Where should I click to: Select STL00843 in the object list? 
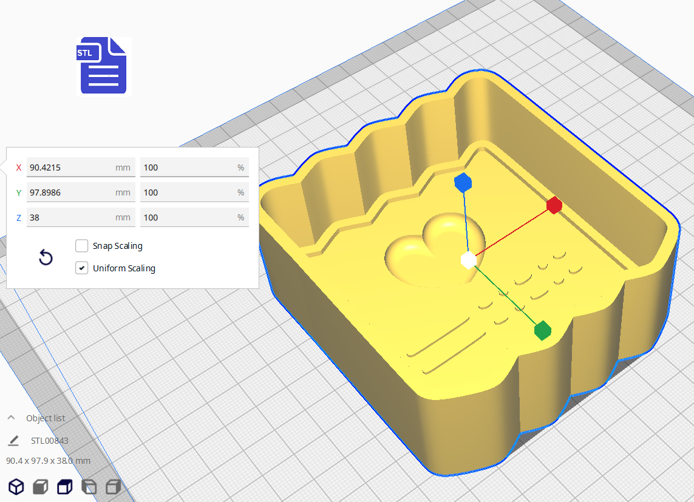[50, 441]
